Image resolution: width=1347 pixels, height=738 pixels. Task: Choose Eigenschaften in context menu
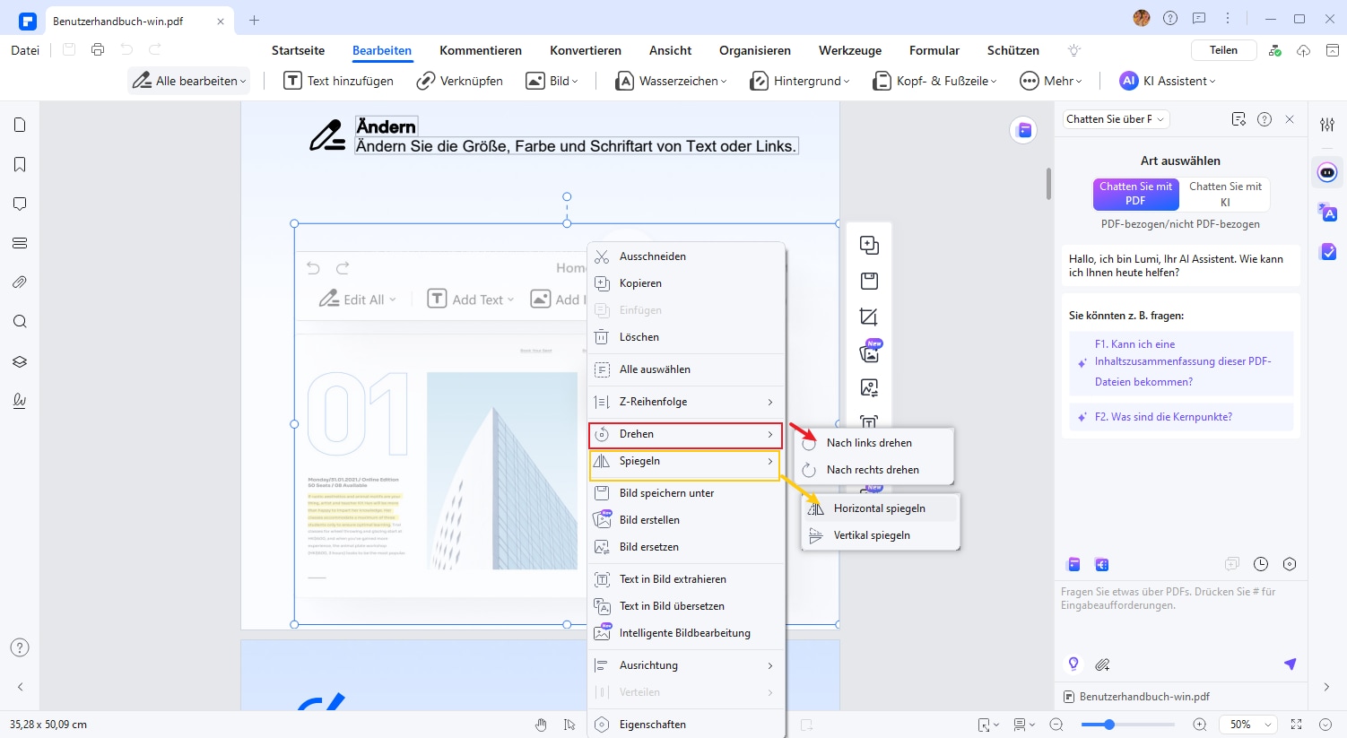(x=686, y=725)
